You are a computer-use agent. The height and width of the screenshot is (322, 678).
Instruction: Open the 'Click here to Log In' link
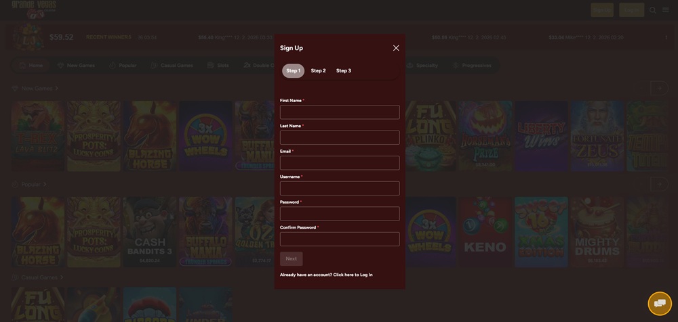point(353,275)
